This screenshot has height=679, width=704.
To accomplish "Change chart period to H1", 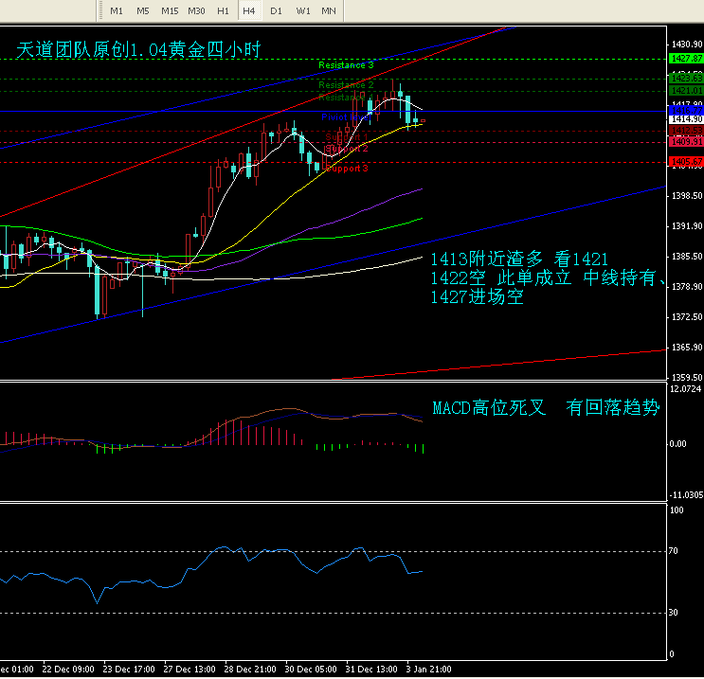I will tap(223, 10).
